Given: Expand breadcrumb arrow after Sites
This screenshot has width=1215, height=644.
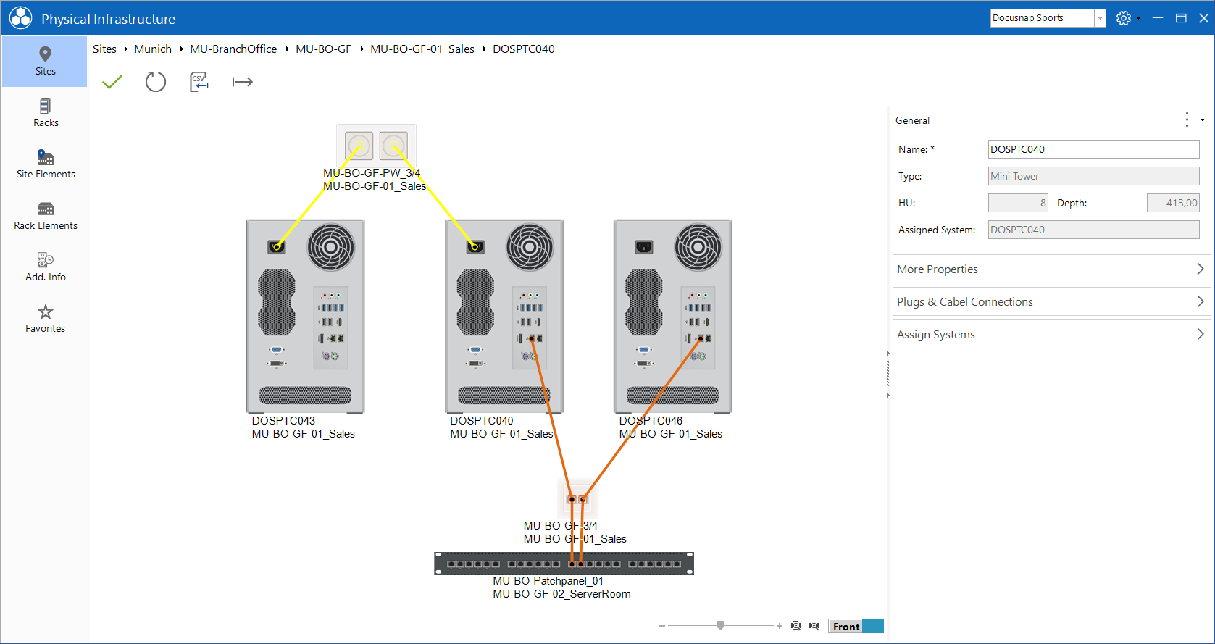Looking at the screenshot, I should [x=125, y=49].
